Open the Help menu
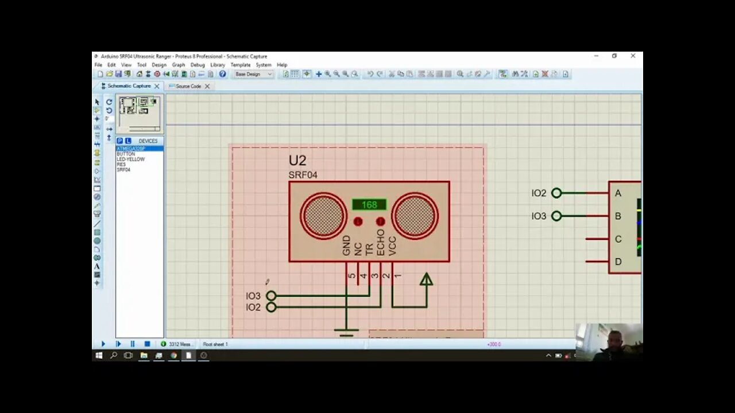735x413 pixels. coord(282,65)
